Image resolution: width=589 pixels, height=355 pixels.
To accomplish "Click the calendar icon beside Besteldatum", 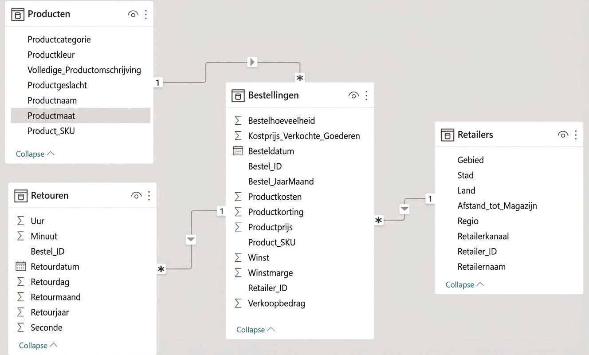I will [238, 151].
